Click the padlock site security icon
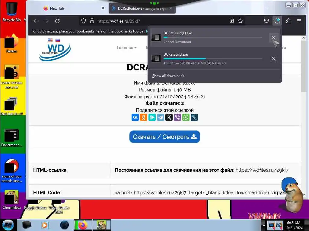 tap(92, 21)
